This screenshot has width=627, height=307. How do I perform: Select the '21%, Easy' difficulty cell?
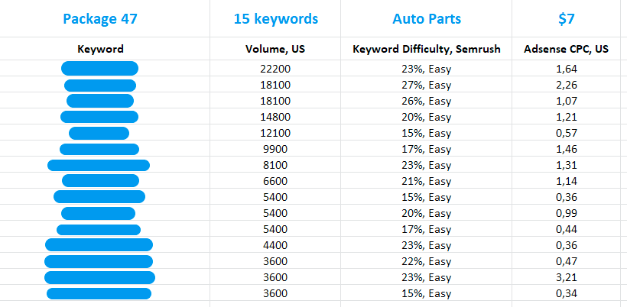(427, 181)
